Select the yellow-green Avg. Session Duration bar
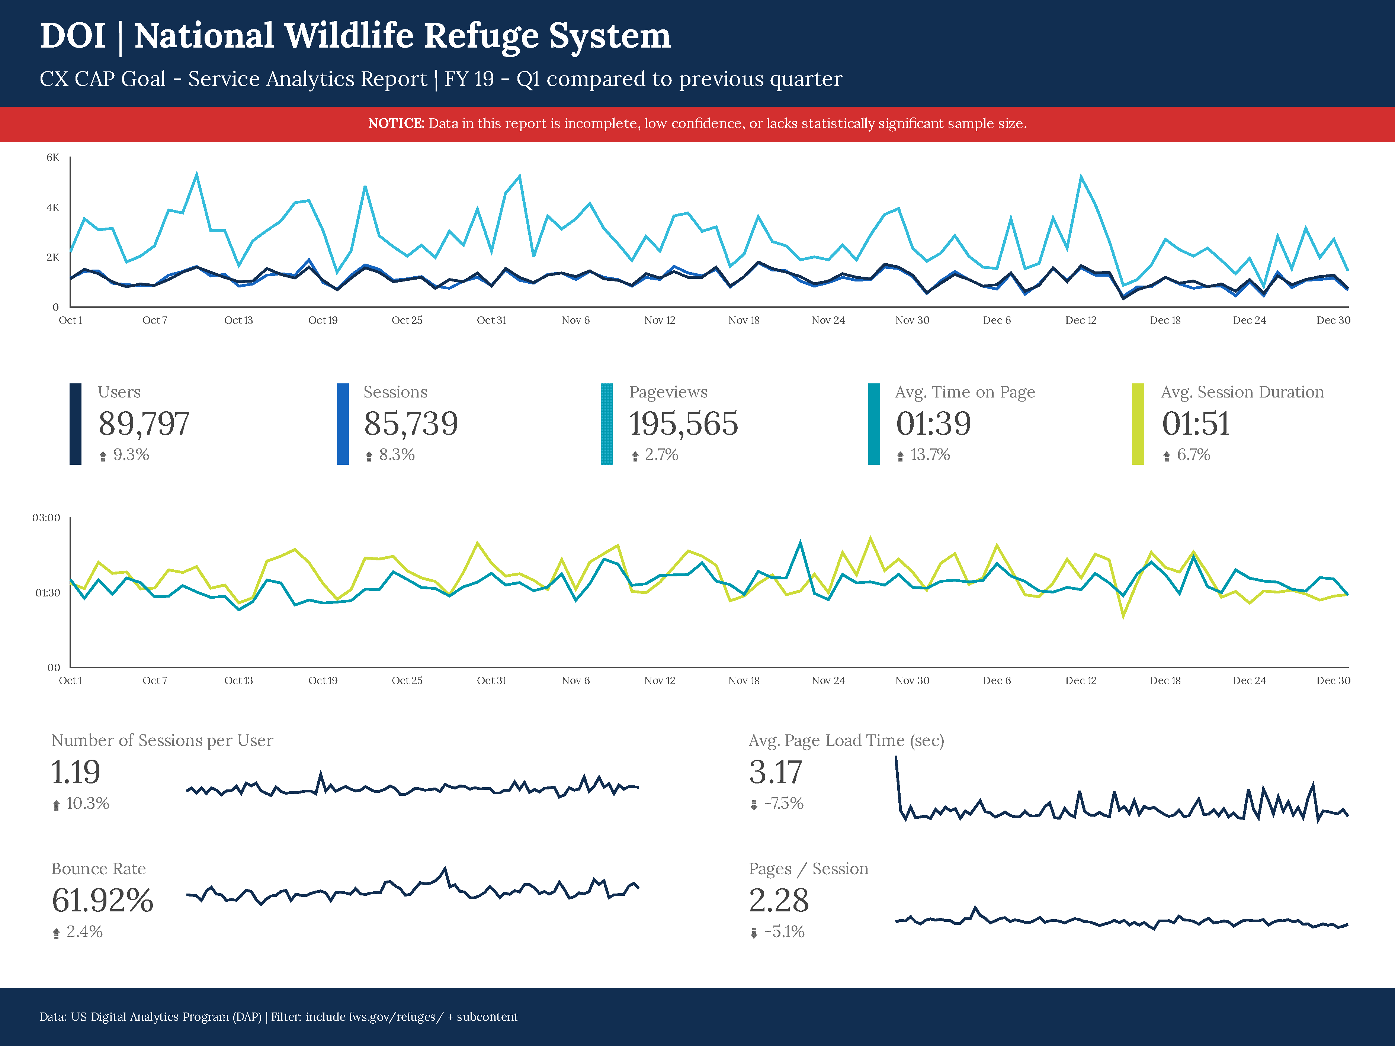 click(1138, 424)
